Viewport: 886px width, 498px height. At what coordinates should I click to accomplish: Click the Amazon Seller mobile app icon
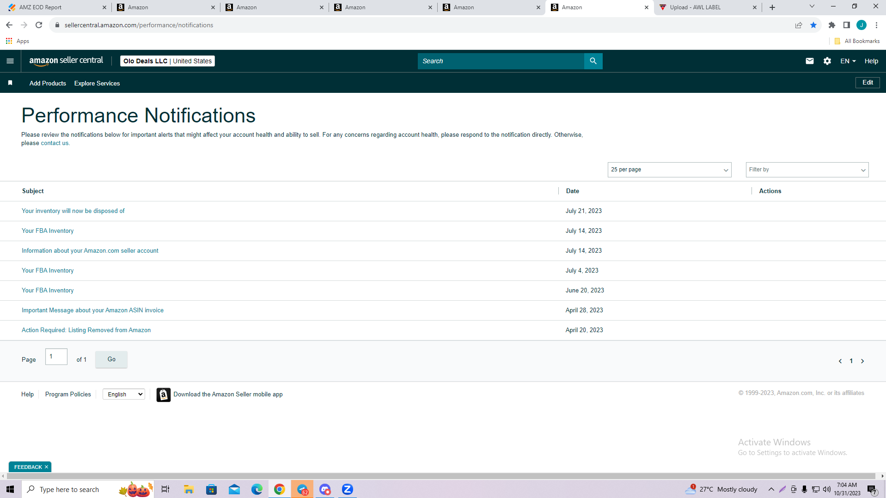pyautogui.click(x=163, y=395)
